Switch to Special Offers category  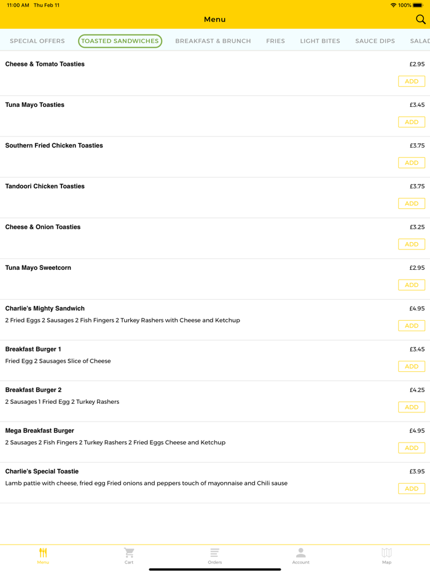coord(37,41)
